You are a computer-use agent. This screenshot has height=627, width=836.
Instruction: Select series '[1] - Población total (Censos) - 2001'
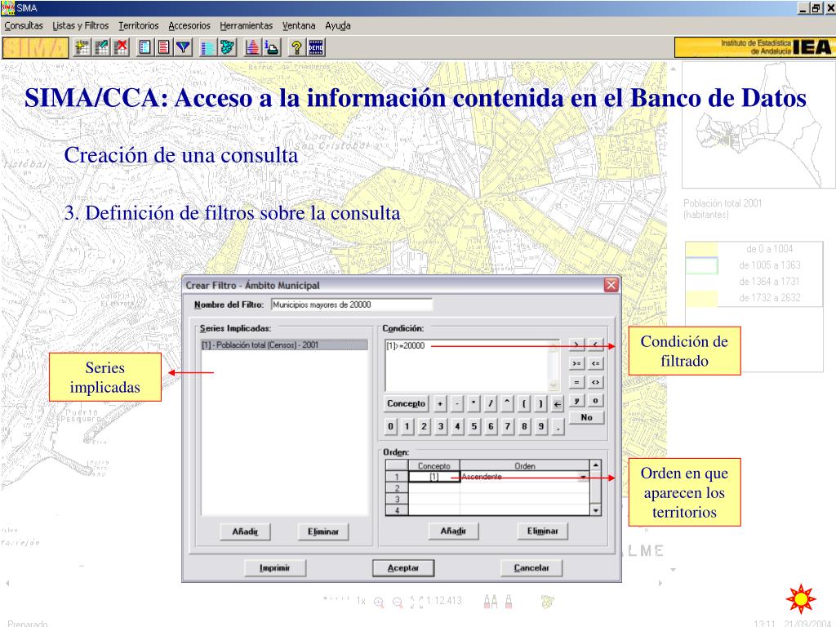pyautogui.click(x=285, y=345)
